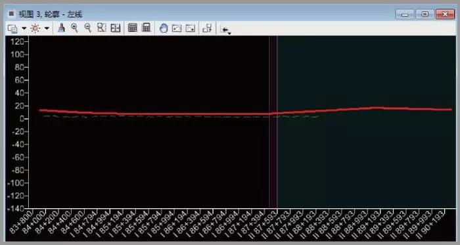Screen dimensions: 460x245
Task: Click the second picture view icon
Action: (191, 28)
